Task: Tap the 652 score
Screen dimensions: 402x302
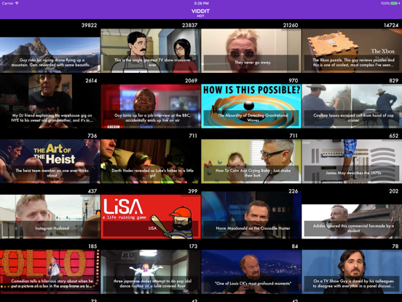Action: [394, 136]
